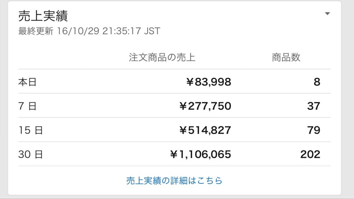Select the 30 日 row label

pyautogui.click(x=30, y=154)
